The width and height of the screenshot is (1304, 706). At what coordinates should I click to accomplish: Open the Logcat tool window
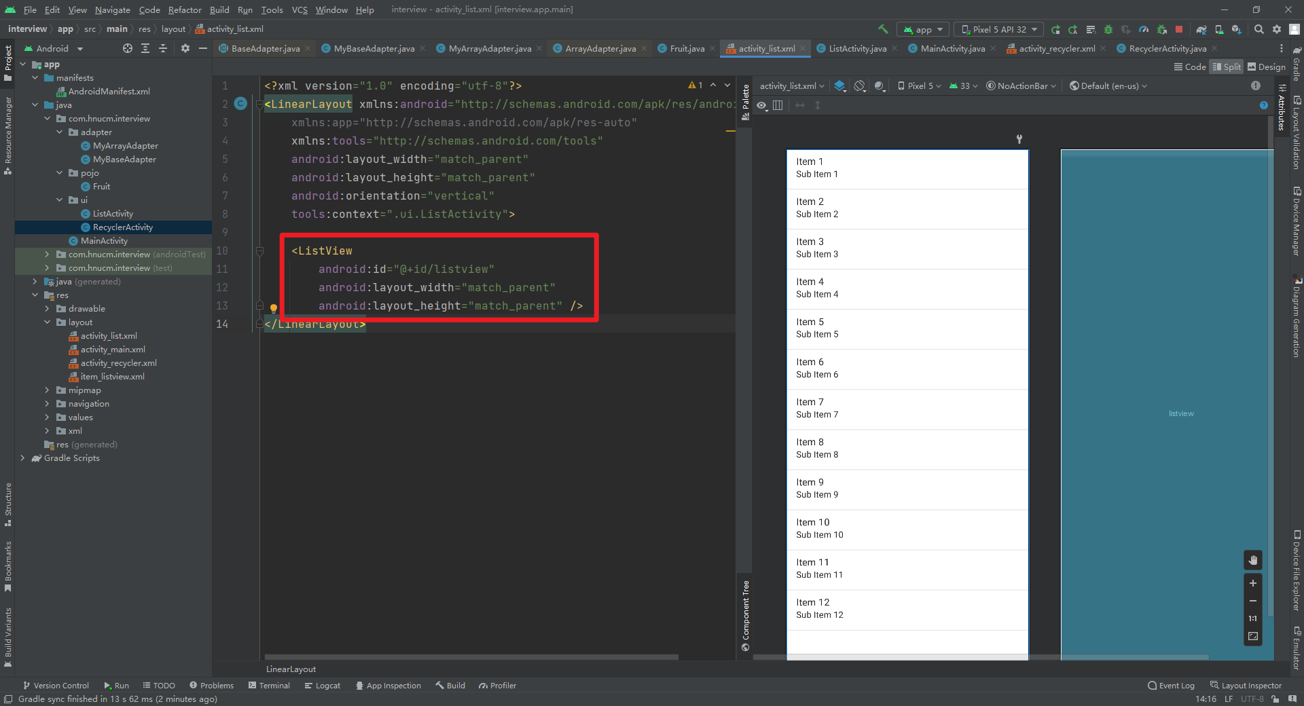pyautogui.click(x=323, y=686)
